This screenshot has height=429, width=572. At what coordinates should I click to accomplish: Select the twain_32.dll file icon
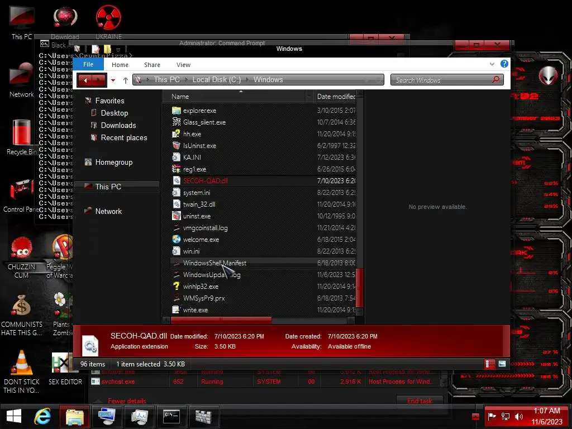pos(176,204)
